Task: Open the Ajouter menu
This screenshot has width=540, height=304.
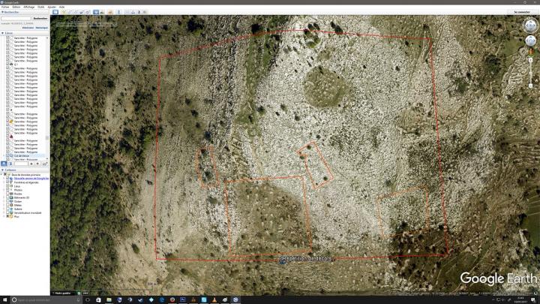Action: (52, 7)
